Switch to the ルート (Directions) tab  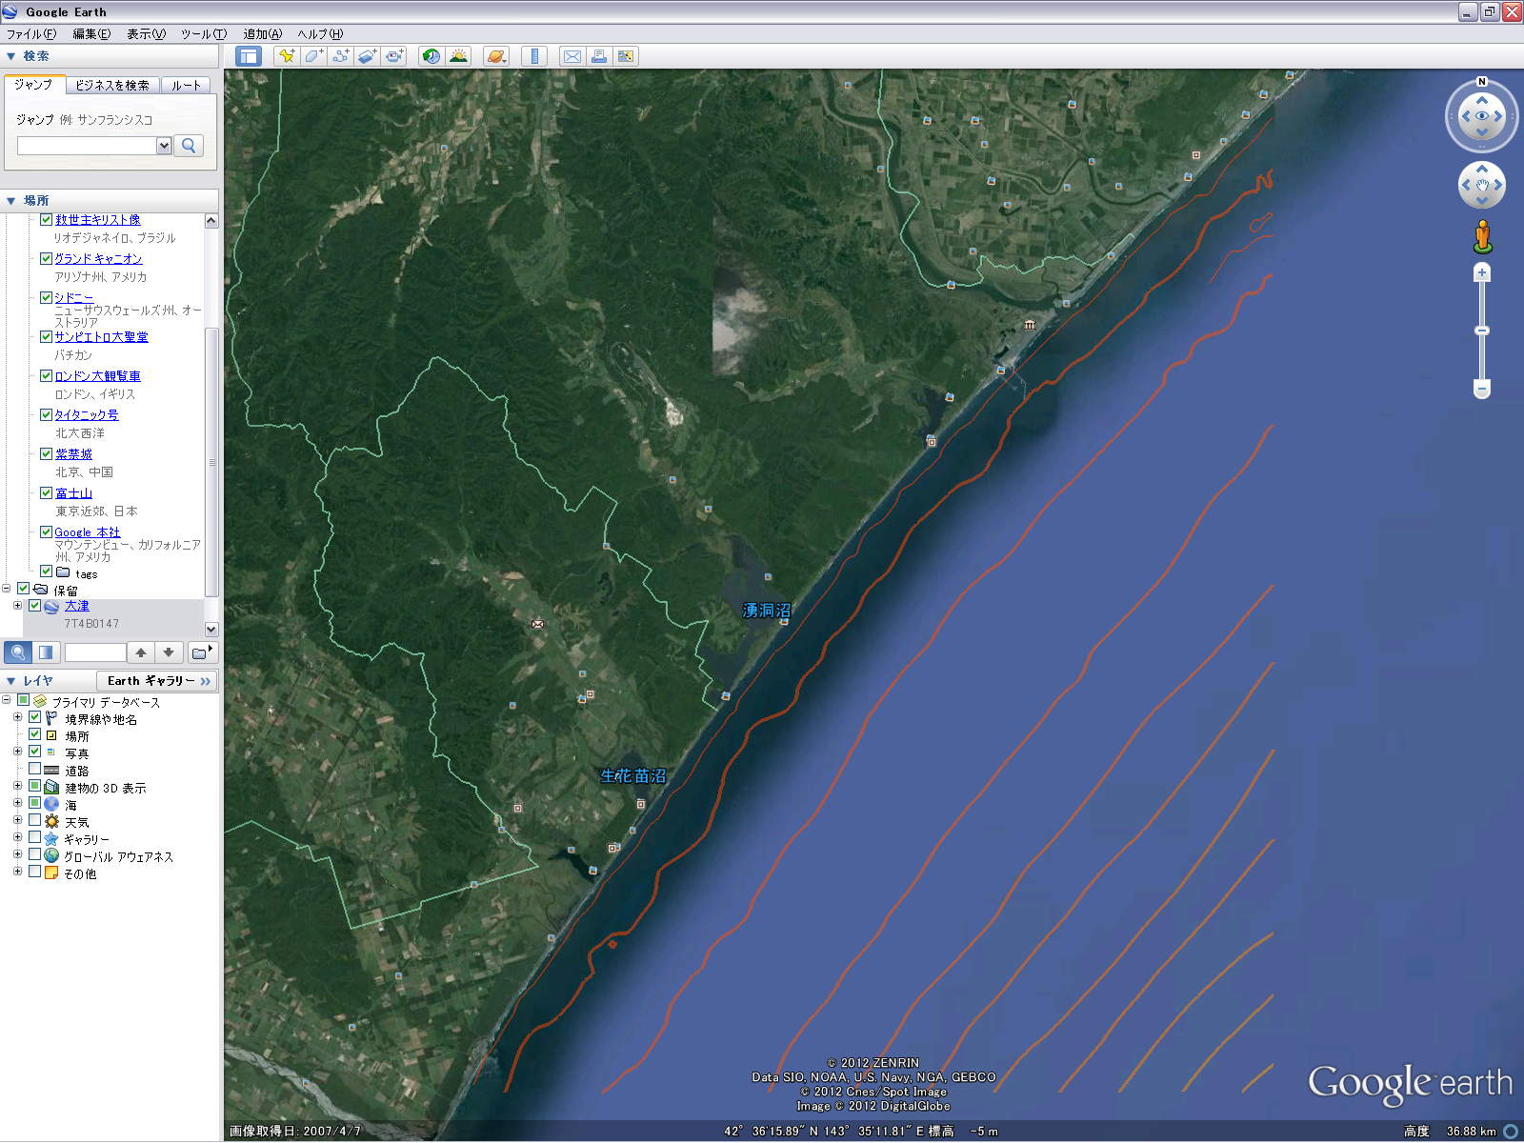[187, 86]
